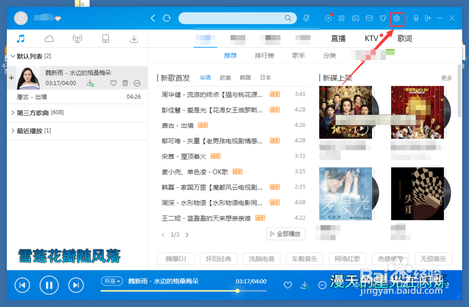
Task: Select song 唐古 - 出墙 in playlist
Action: (x=78, y=97)
